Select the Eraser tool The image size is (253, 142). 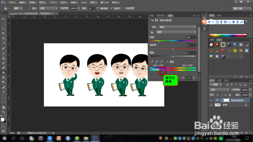(x=3, y=68)
